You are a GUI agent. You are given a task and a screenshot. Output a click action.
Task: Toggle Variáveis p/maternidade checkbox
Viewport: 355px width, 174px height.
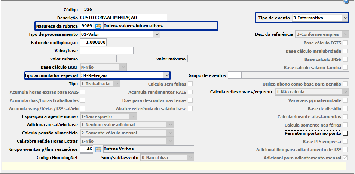345,100
